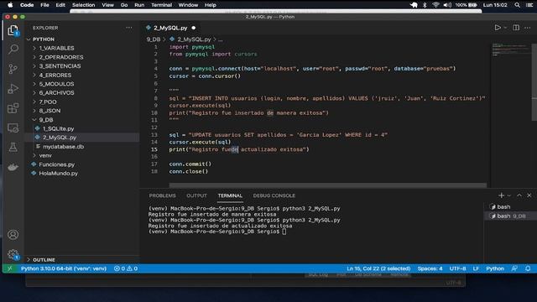Open the Apple menu

tap(10, 5)
